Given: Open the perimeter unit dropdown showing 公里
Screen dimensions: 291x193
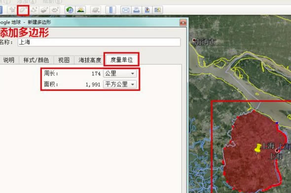Looking at the screenshot, I should tap(120, 73).
